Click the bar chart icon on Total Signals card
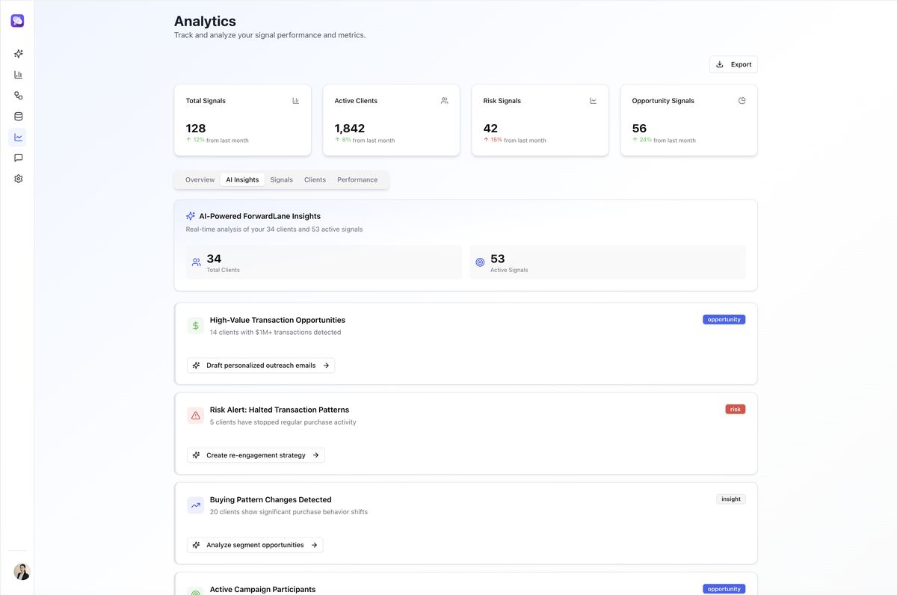Screen dimensions: 897x595 click(x=295, y=100)
